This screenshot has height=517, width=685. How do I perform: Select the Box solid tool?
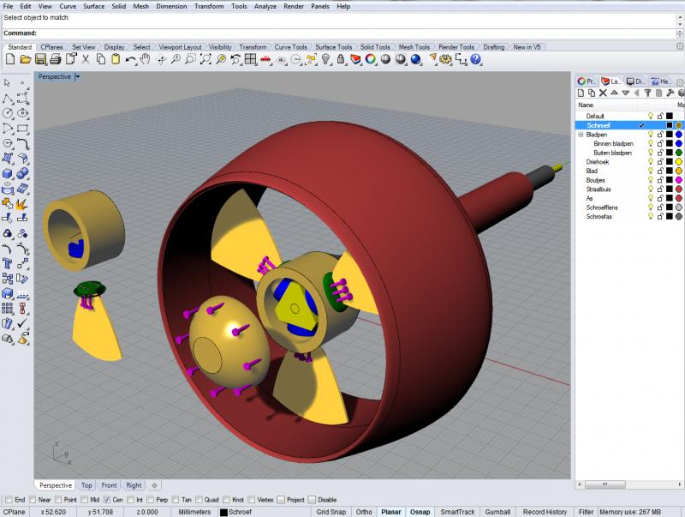(x=8, y=174)
